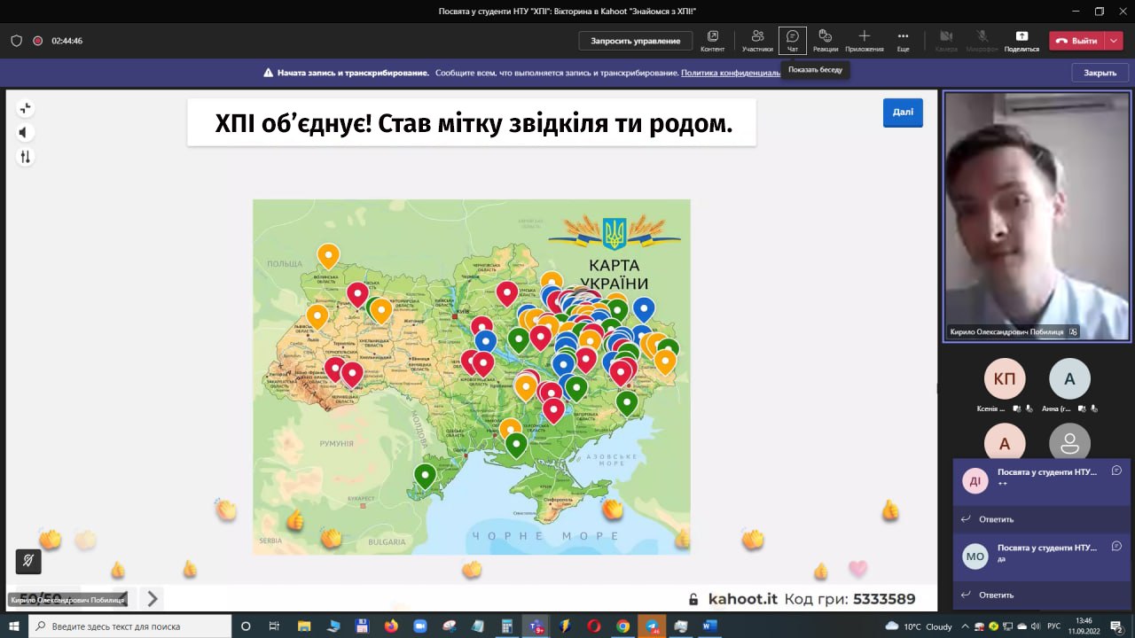Show the Участники participants panel
The image size is (1135, 638).
tap(757, 40)
